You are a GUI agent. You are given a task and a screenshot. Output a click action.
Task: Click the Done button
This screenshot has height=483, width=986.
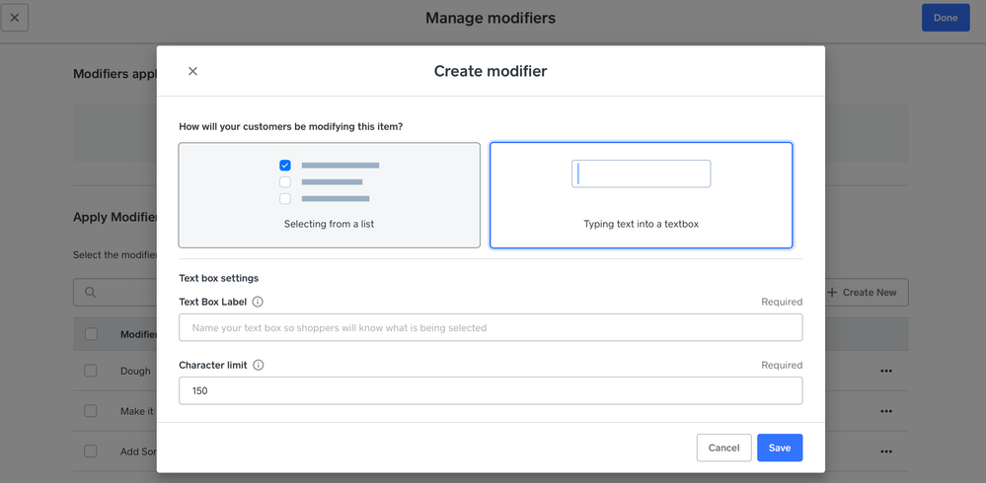[x=945, y=18]
